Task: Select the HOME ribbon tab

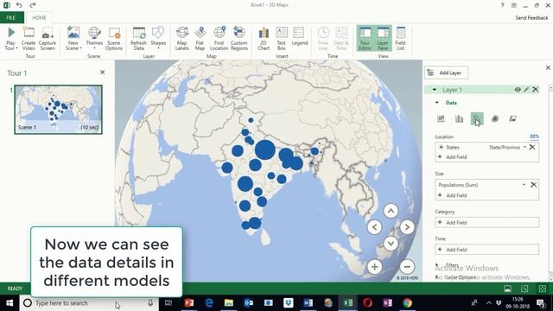Action: pyautogui.click(x=39, y=17)
